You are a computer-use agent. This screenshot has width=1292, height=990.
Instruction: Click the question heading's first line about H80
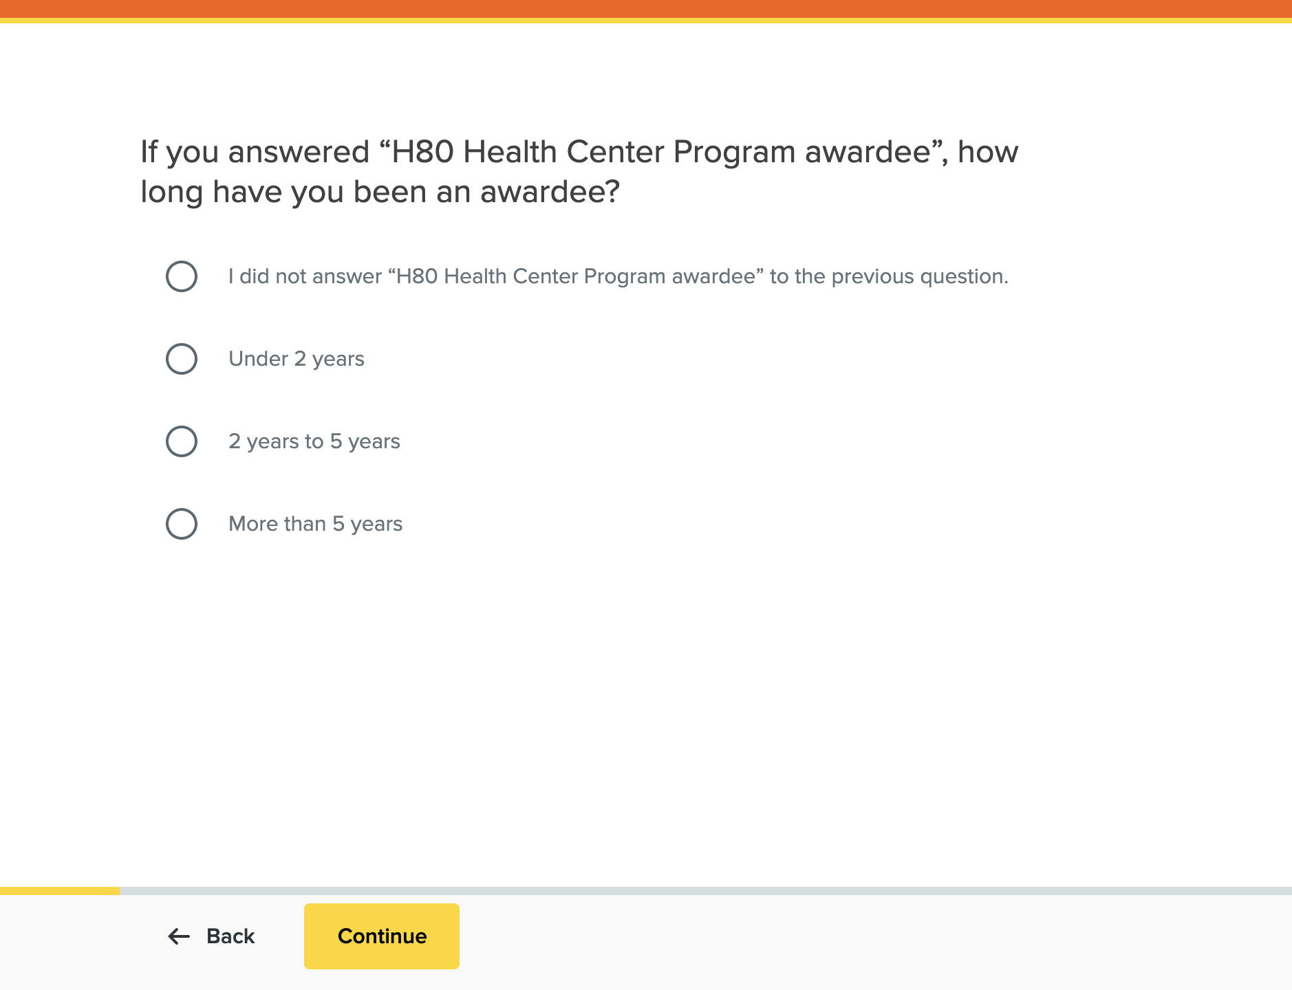click(579, 152)
